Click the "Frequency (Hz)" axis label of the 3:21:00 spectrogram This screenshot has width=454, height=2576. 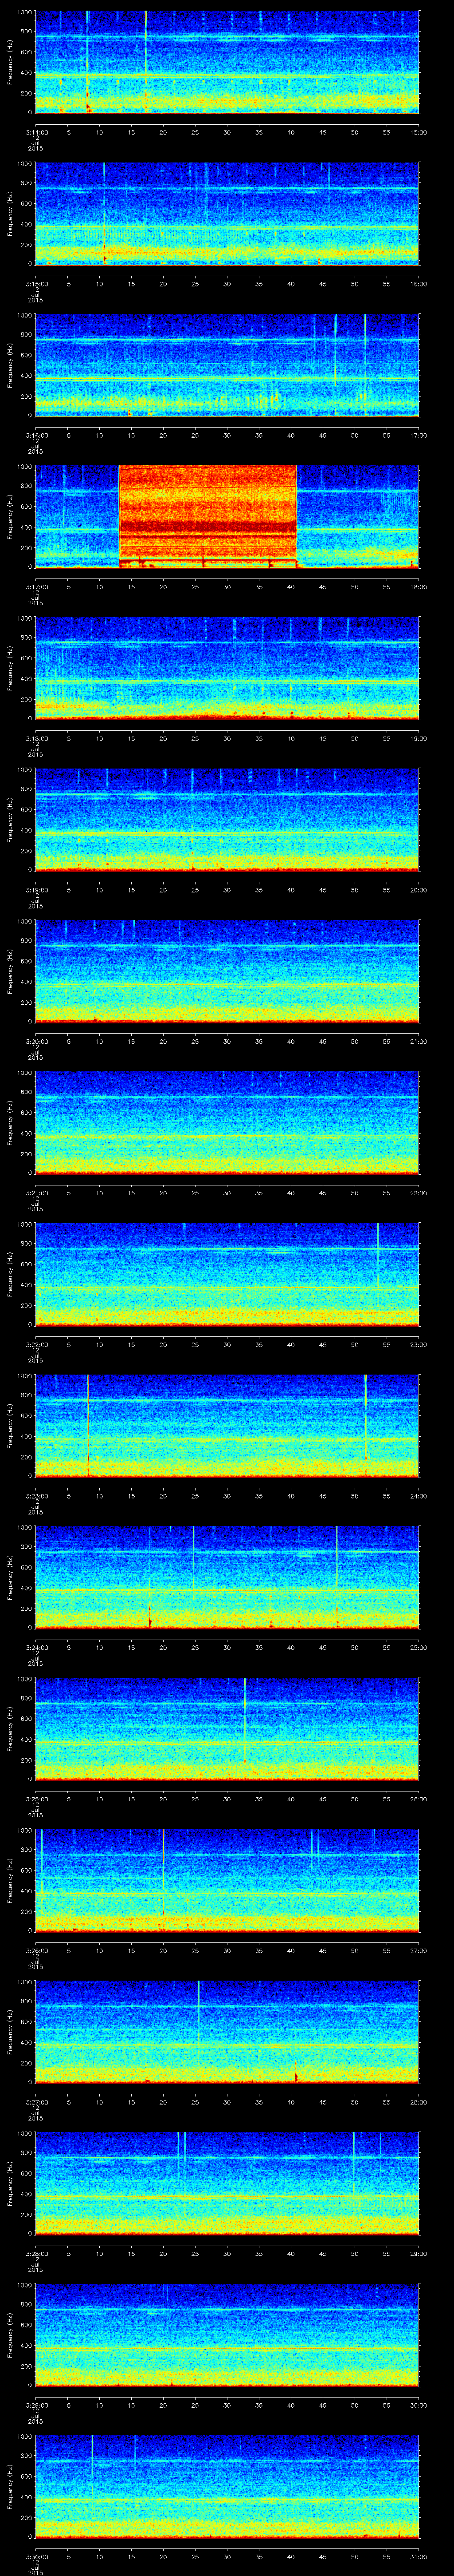coord(10,1122)
